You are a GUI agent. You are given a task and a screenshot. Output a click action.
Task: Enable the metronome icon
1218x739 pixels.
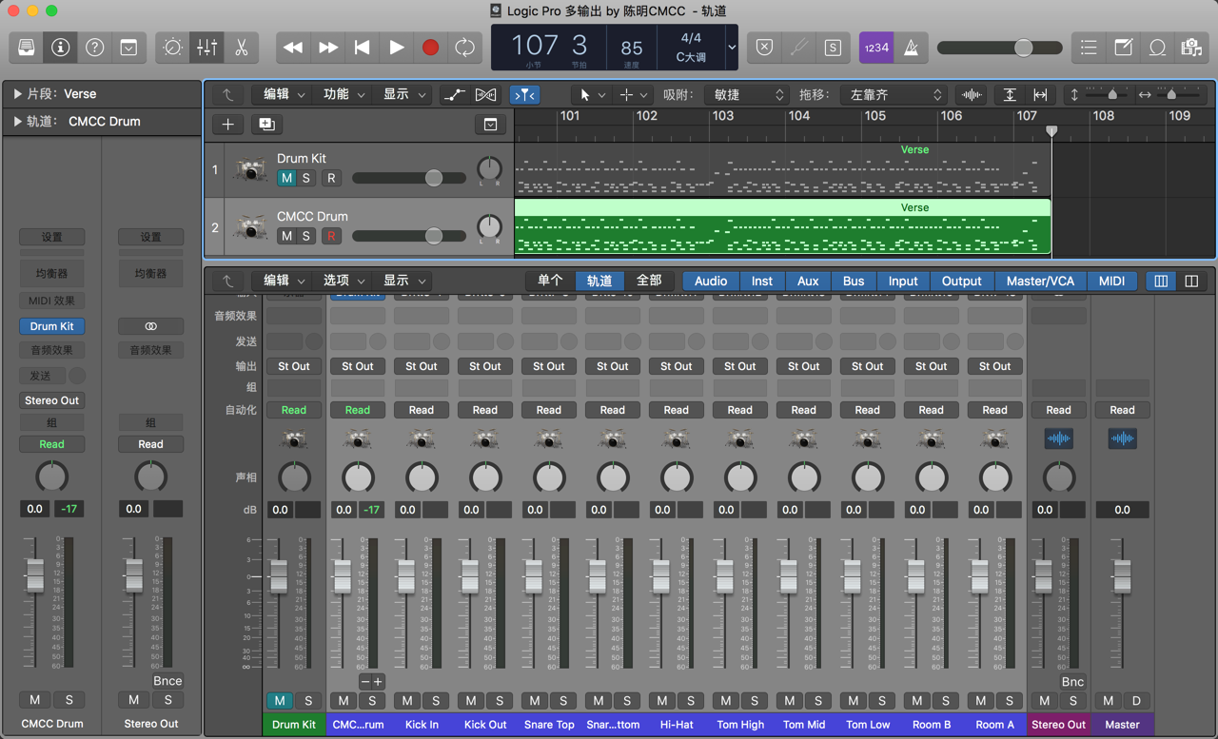pyautogui.click(x=911, y=48)
